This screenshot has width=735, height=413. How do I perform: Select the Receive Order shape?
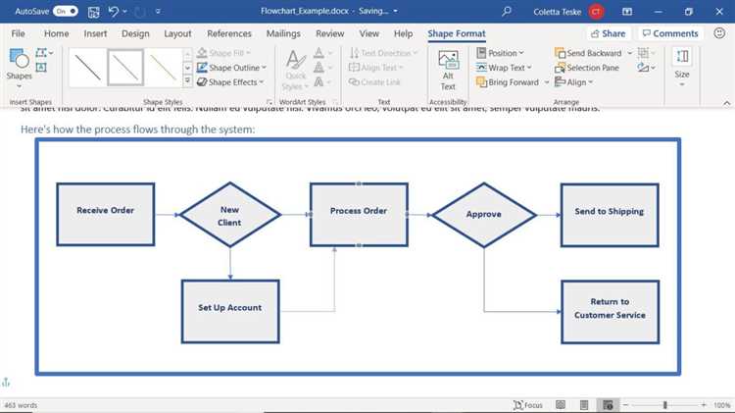point(106,214)
